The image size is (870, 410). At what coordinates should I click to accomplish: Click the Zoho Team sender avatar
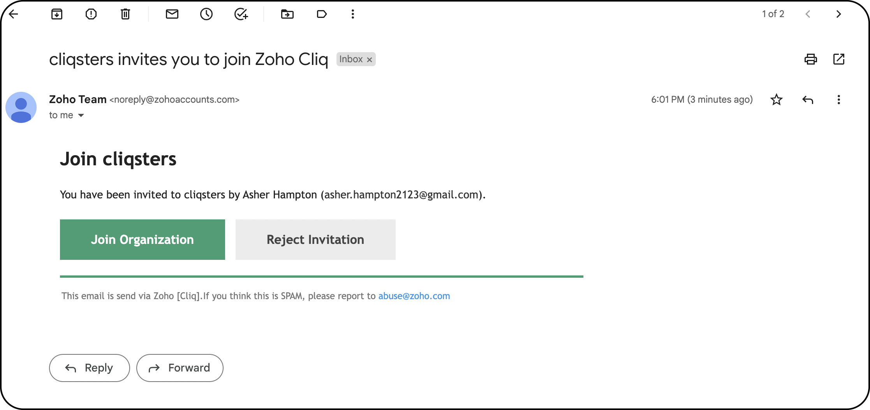tap(21, 107)
